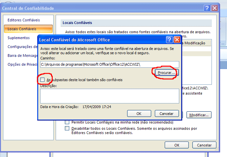The width and height of the screenshot is (227, 157).
Task: Enable 'Permitir Locais Confiáveis na minha rede'
Action: (67, 122)
